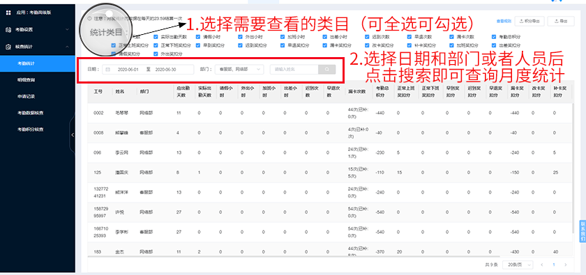Open the 部门 department dropdown
This screenshot has height=275, width=586.
click(239, 70)
